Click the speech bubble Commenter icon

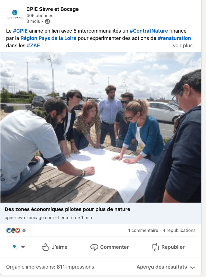(x=94, y=247)
